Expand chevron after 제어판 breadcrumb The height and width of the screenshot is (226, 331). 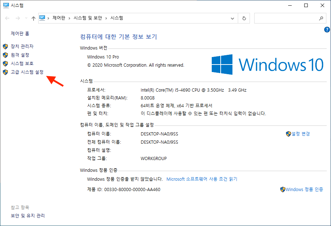pyautogui.click(x=69, y=18)
